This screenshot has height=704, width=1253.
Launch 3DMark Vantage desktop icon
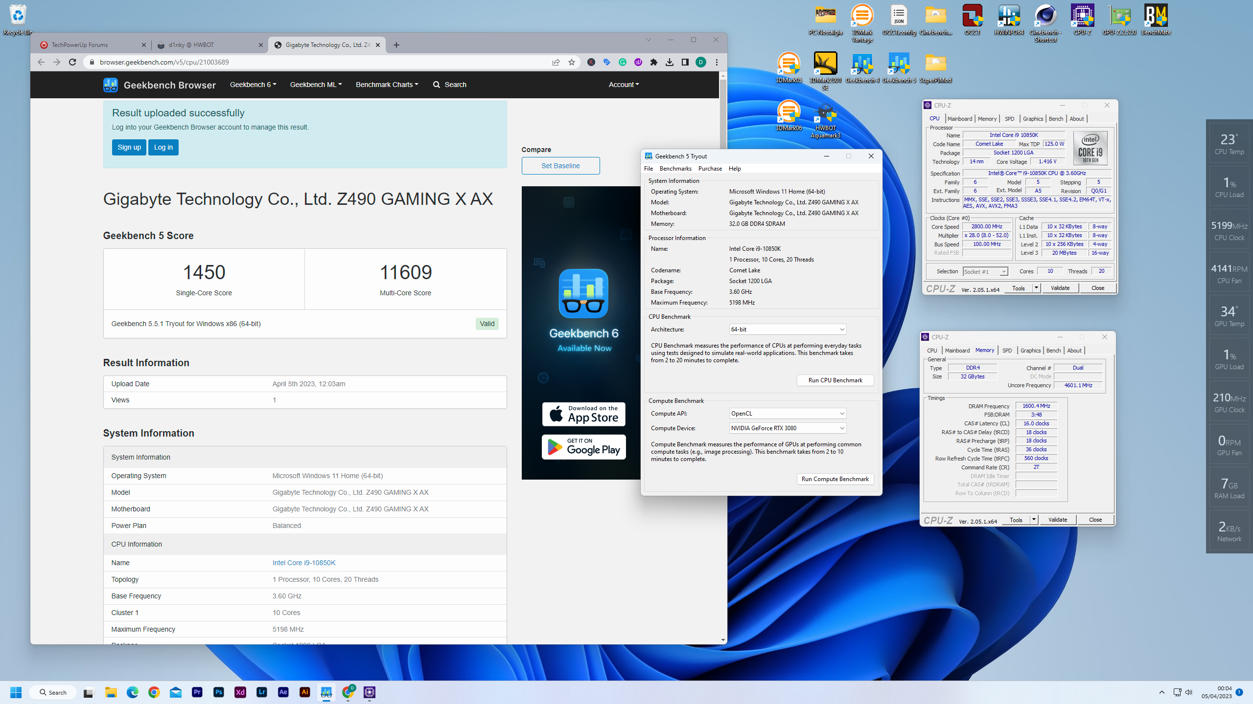(x=862, y=23)
